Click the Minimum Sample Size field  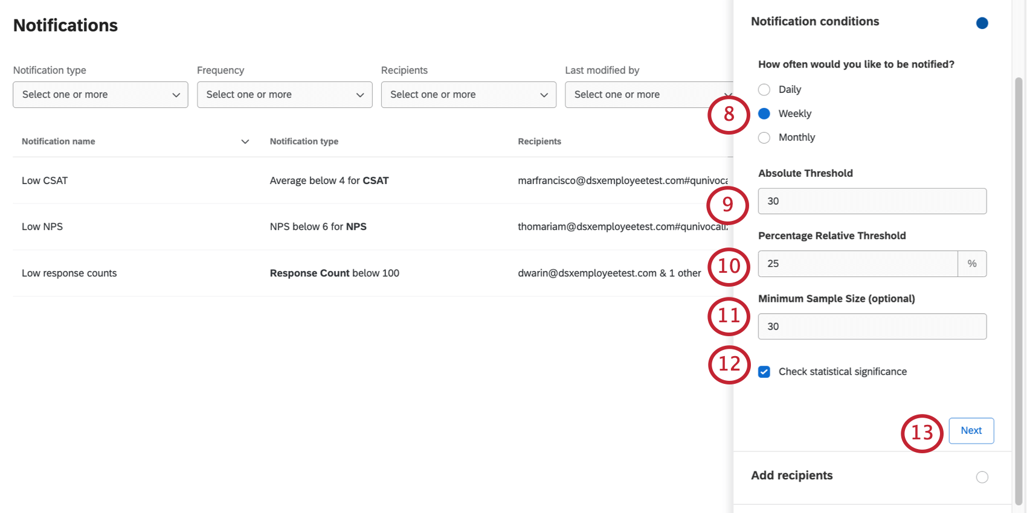(x=872, y=327)
